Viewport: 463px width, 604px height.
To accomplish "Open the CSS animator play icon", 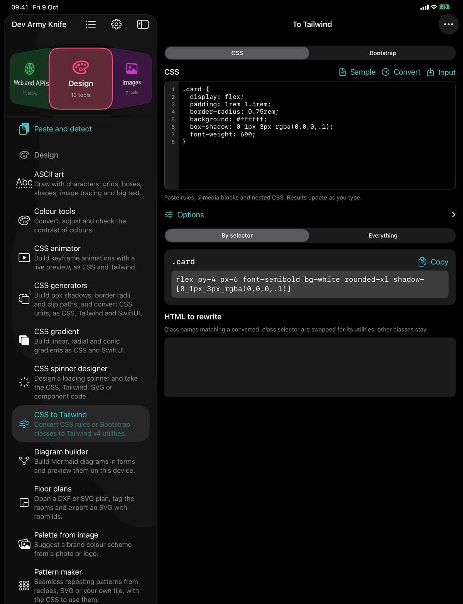I will coord(24,257).
